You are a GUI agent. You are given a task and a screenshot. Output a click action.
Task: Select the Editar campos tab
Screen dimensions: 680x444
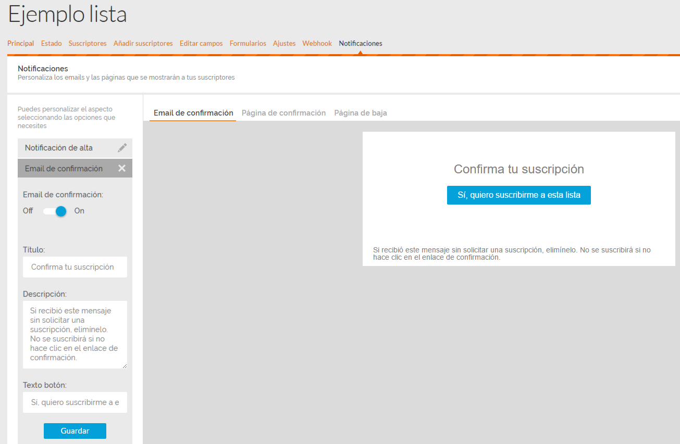point(201,43)
